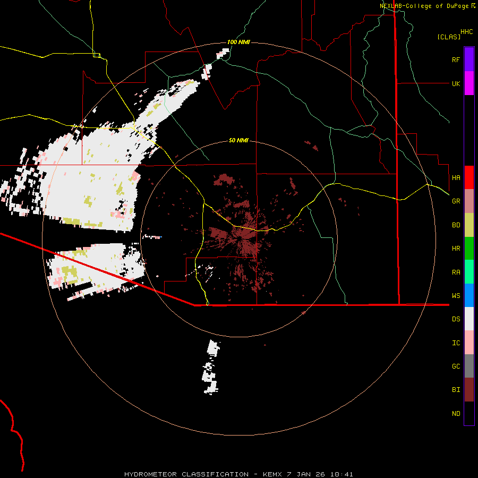Click the ND black legend swatch
Viewport: 478px width, 478px height.
tap(469, 413)
